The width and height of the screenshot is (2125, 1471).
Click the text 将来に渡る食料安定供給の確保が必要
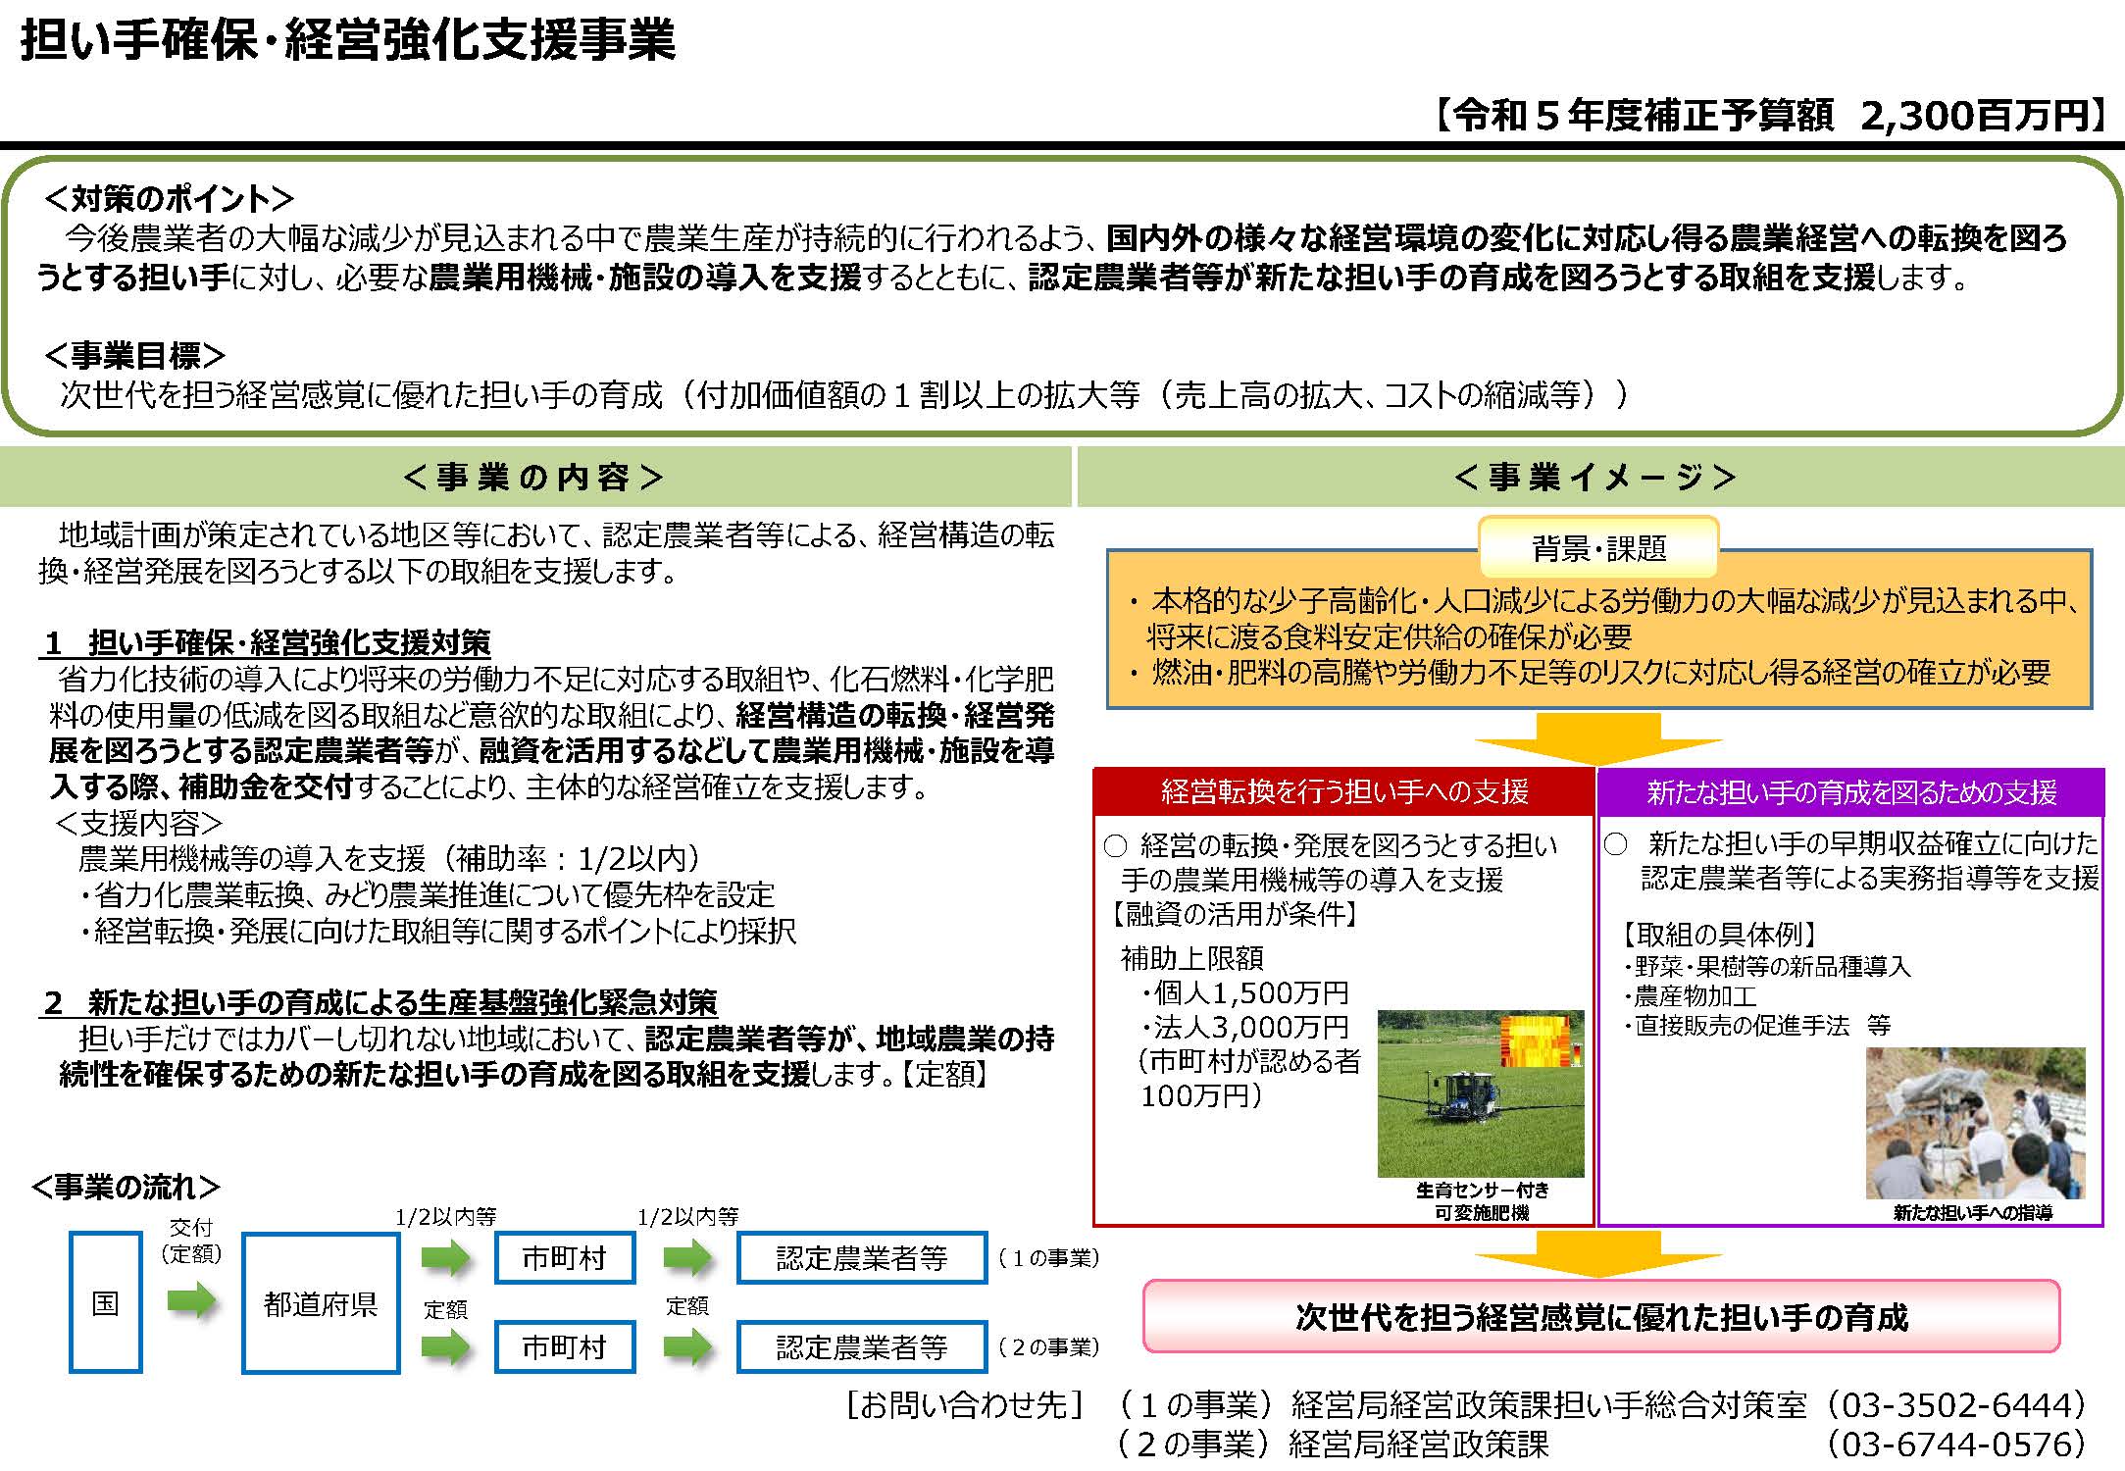pos(1390,636)
